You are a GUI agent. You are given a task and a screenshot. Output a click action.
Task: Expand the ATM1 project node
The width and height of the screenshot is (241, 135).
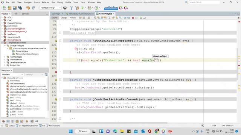coord(2,18)
